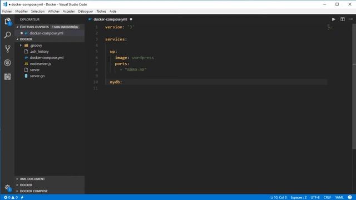Open the Afficher menu
Screen dimensions: 356x200
point(54,11)
